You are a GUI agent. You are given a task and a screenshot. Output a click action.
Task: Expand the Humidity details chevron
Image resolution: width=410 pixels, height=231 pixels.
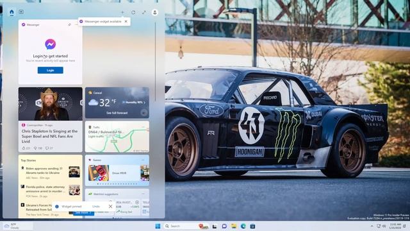(x=144, y=103)
